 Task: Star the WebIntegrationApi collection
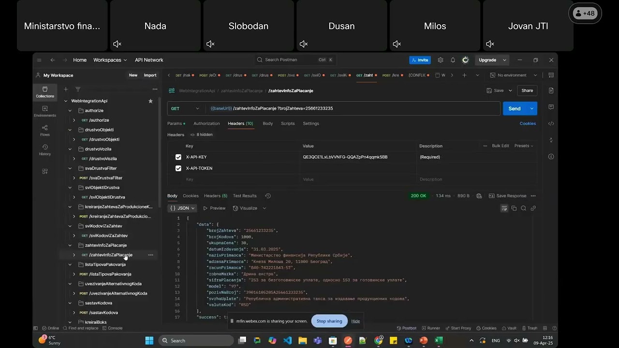pos(150,101)
